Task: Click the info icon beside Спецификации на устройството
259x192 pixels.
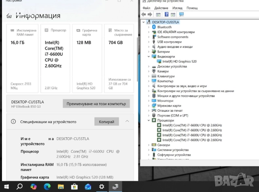Action: (13, 122)
